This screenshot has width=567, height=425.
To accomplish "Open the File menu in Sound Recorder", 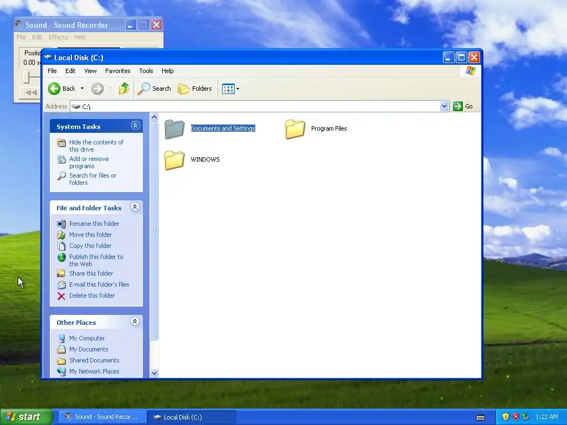I will click(x=21, y=37).
